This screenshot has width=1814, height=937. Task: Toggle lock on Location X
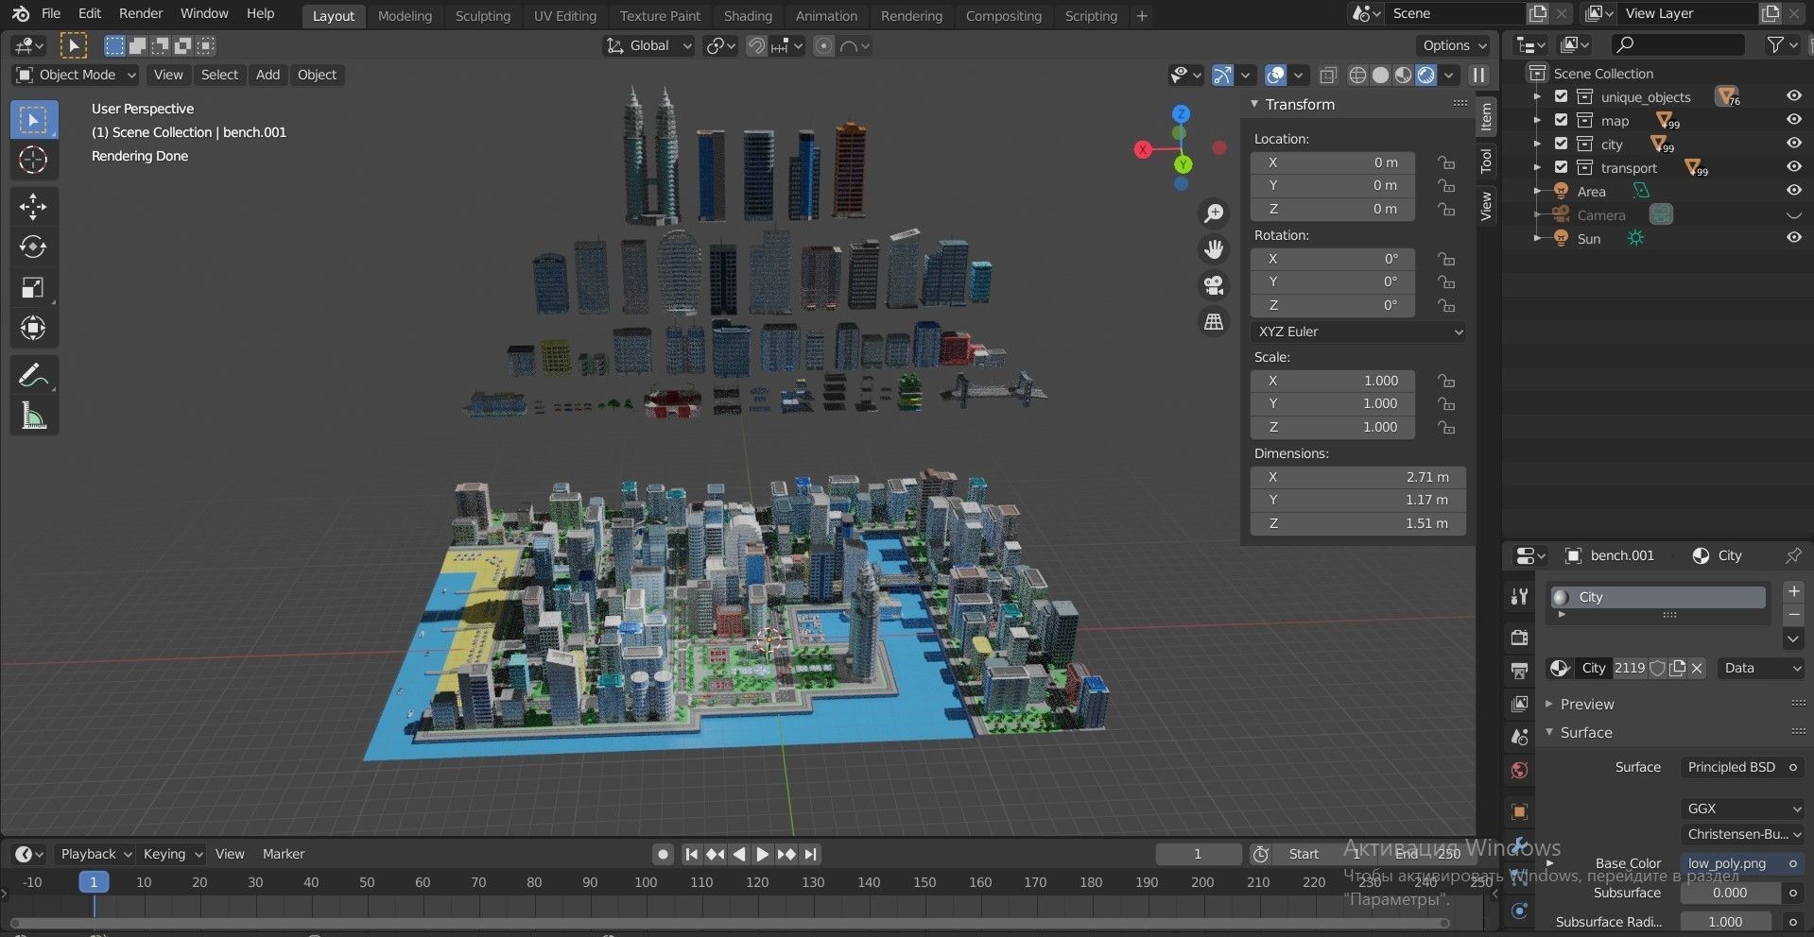(1446, 162)
